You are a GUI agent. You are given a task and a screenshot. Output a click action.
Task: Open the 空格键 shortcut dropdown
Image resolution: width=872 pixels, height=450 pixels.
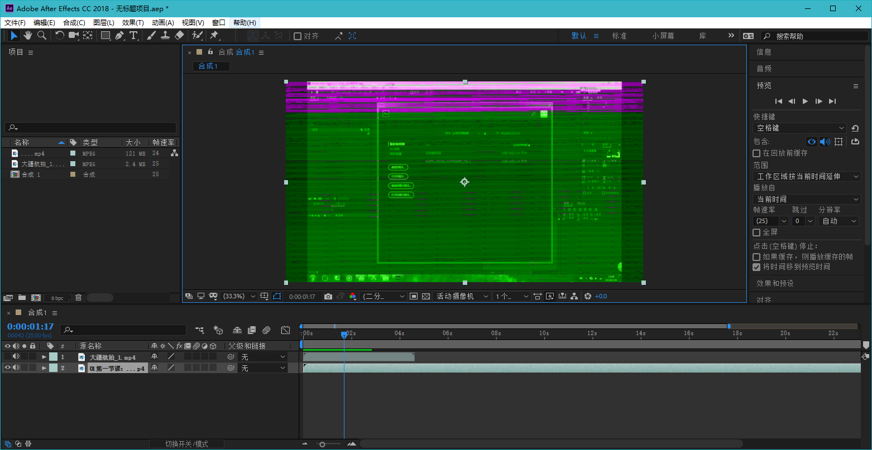[799, 128]
